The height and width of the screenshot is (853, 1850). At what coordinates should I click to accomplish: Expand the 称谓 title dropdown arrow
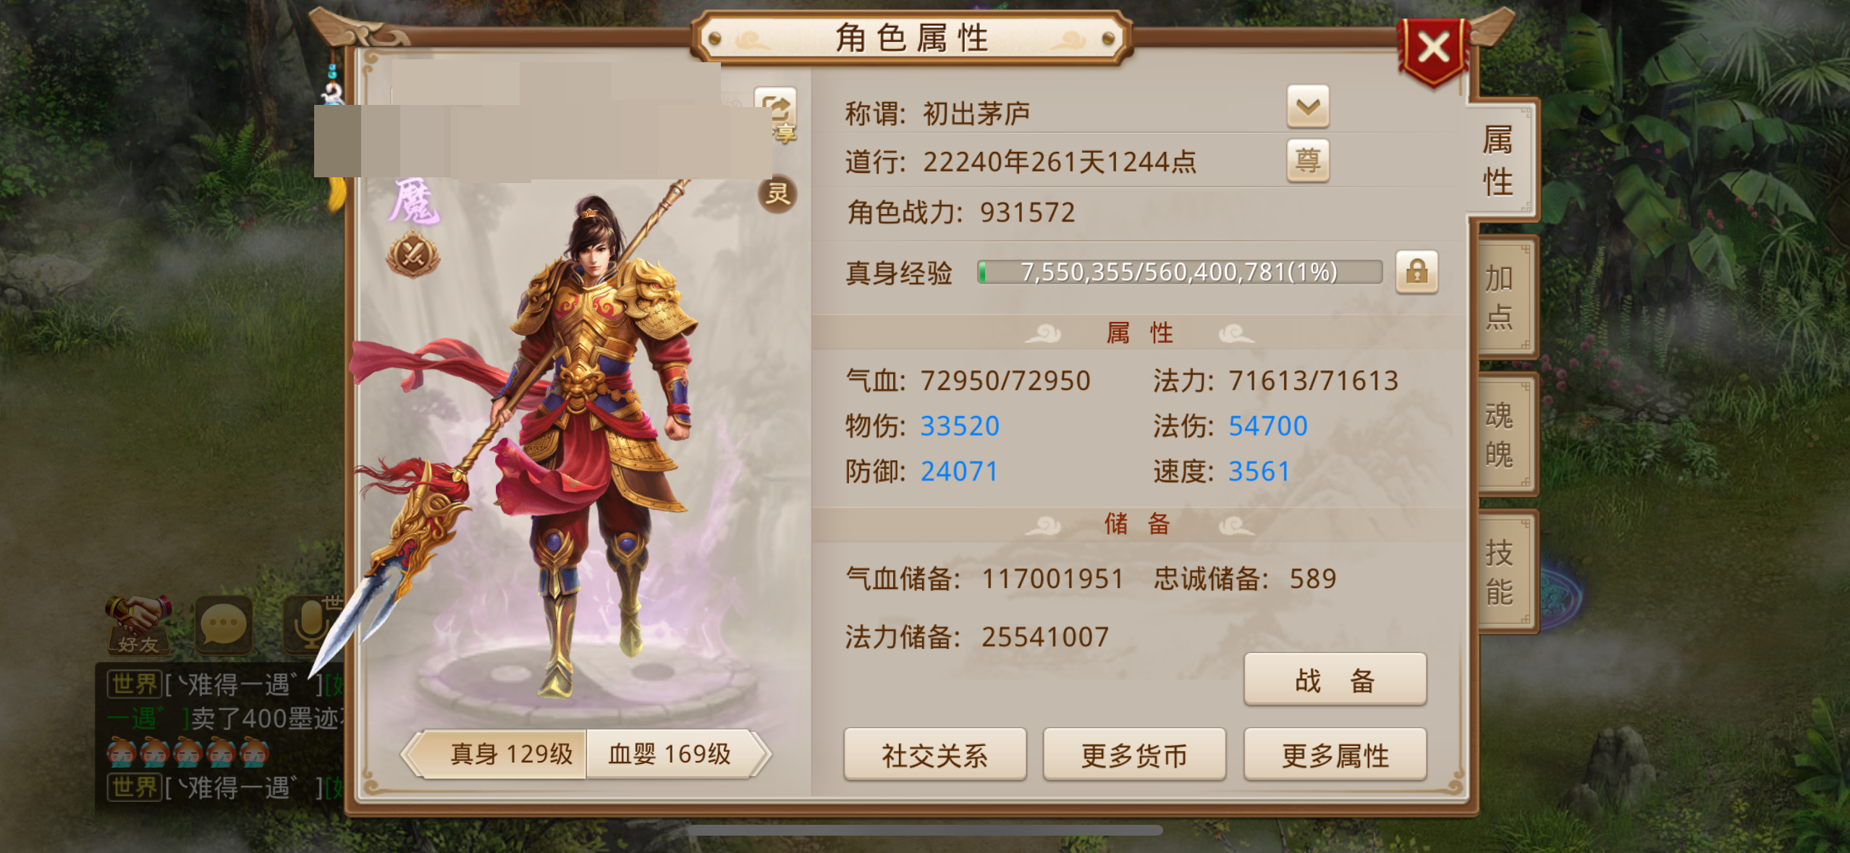(1307, 107)
